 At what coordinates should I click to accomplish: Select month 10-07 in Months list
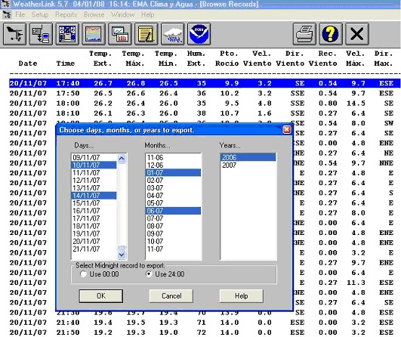[x=174, y=241]
